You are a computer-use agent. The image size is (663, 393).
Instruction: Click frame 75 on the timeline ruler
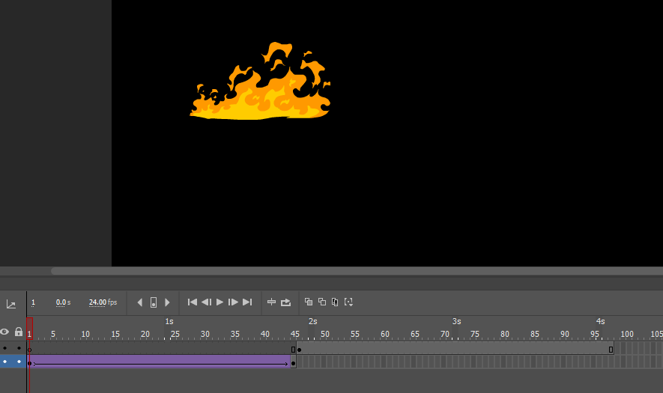point(475,335)
